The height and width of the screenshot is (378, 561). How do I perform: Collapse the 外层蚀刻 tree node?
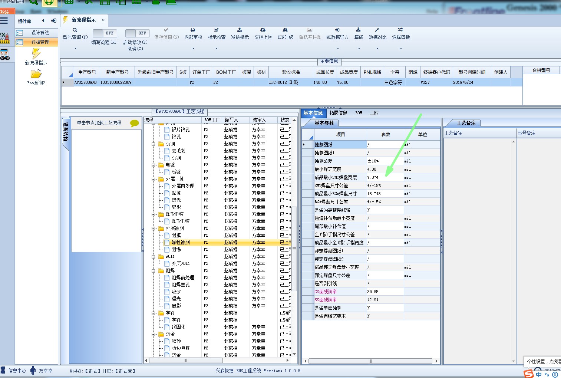154,229
